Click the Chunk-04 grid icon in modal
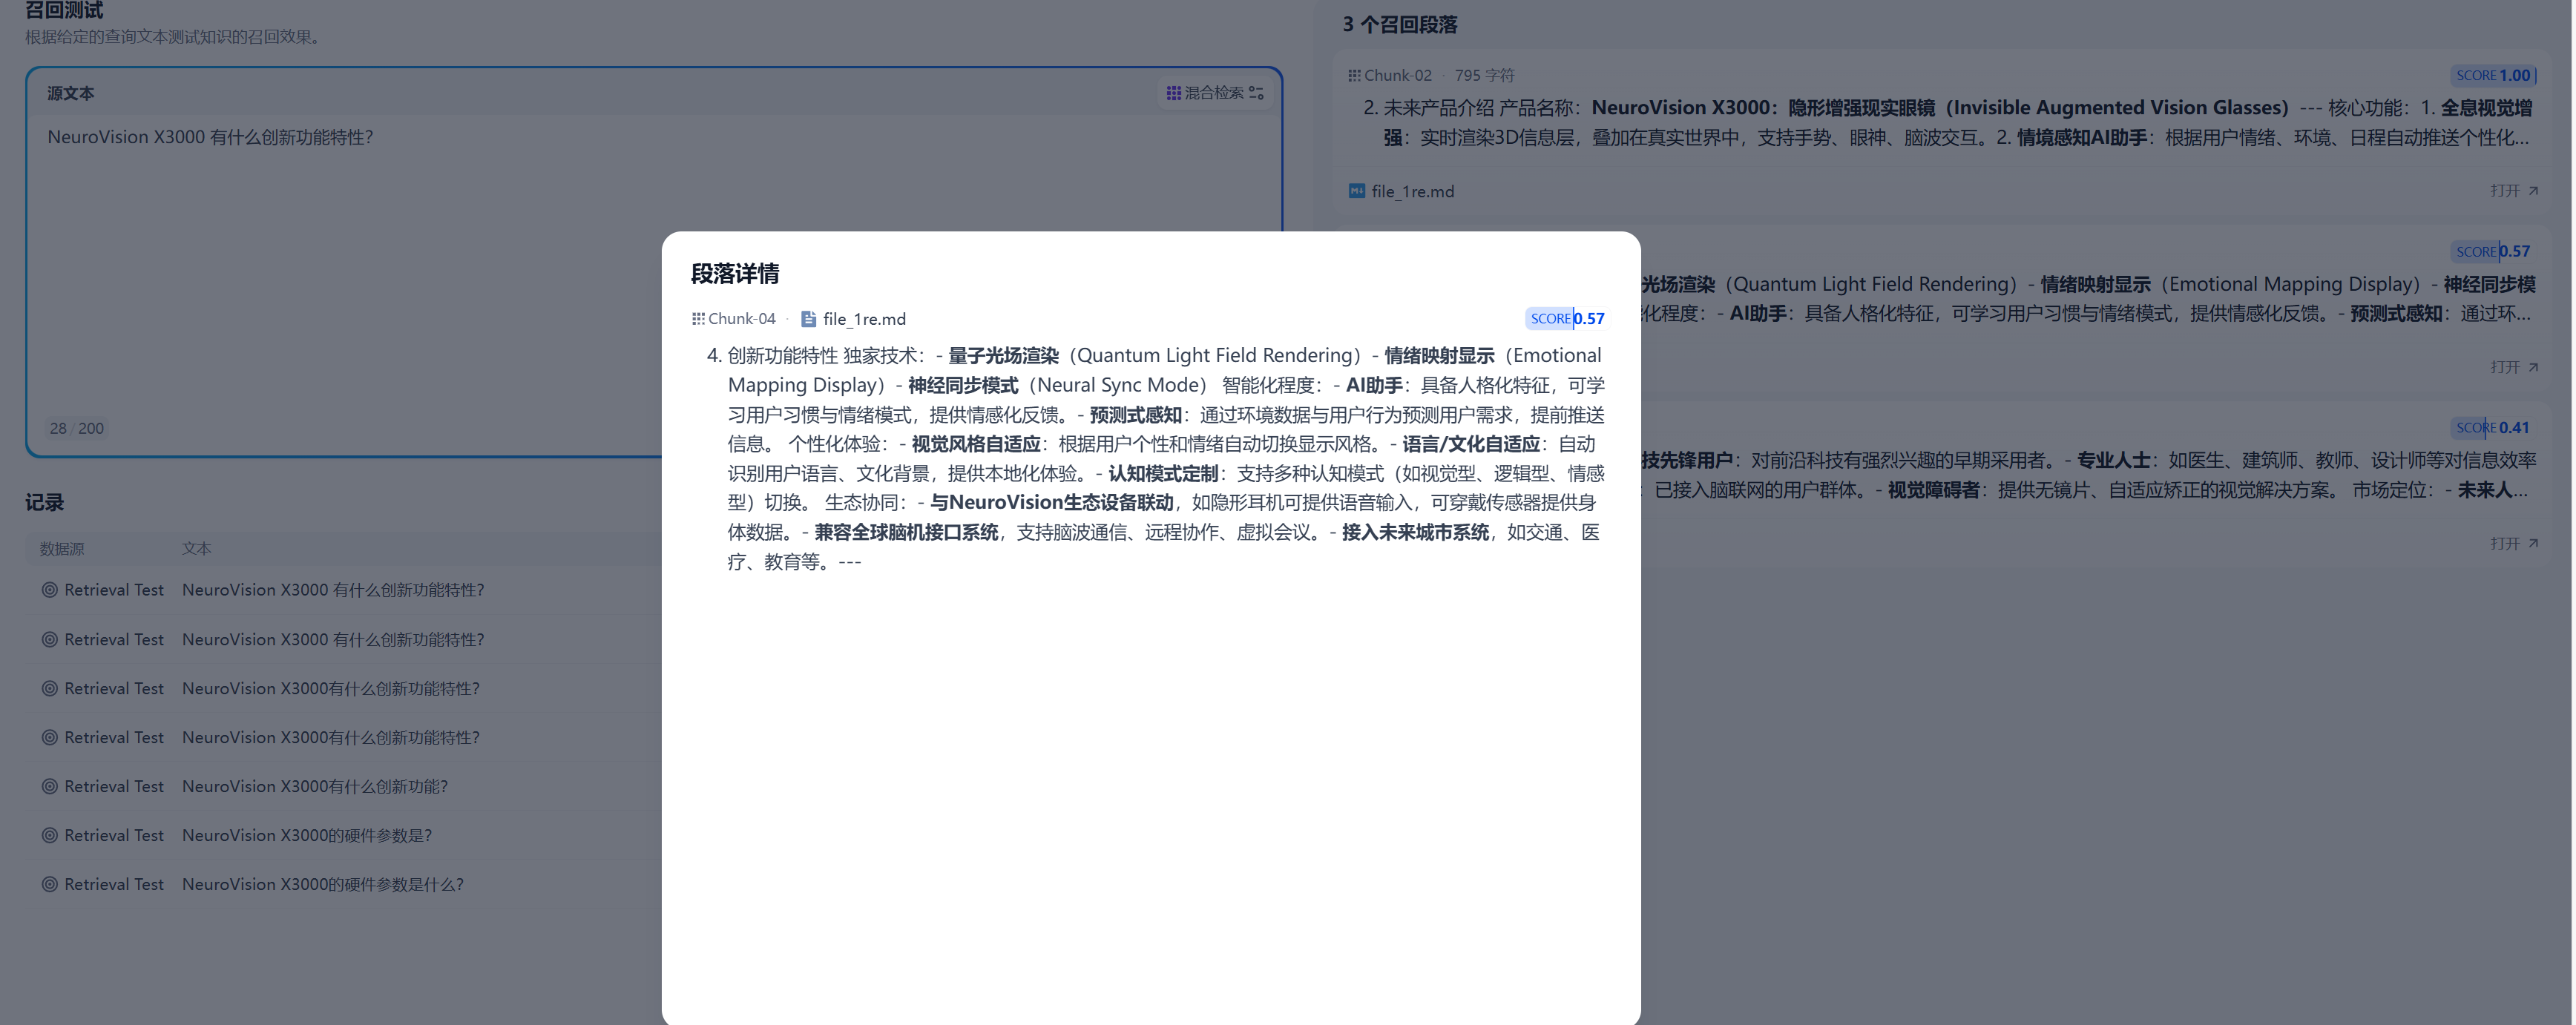 (698, 319)
